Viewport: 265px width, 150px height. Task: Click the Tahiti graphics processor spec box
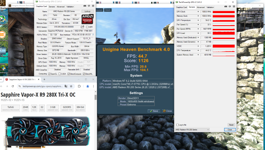(x=11, y=108)
